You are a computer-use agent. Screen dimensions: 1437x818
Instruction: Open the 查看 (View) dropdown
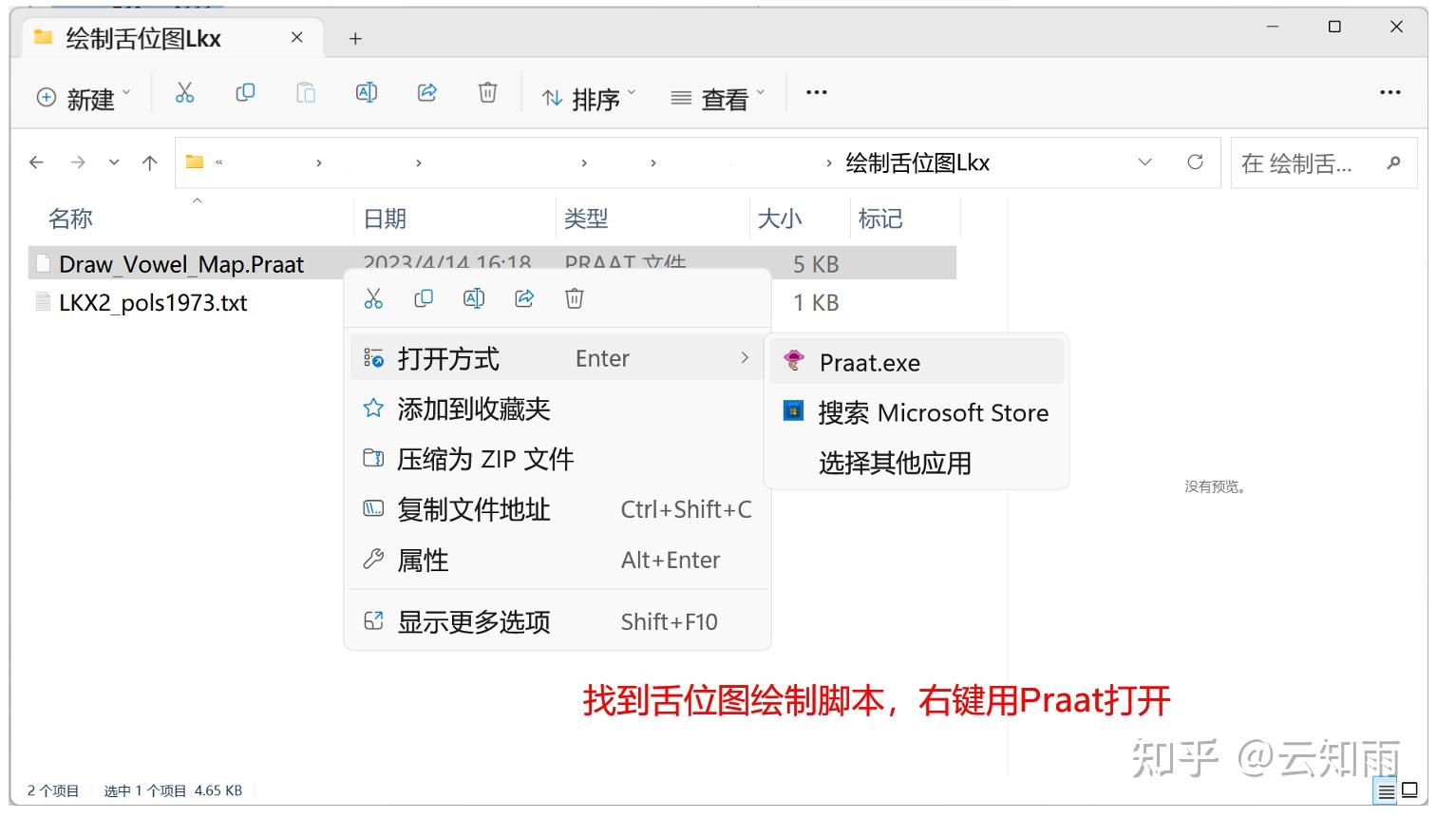tap(717, 98)
